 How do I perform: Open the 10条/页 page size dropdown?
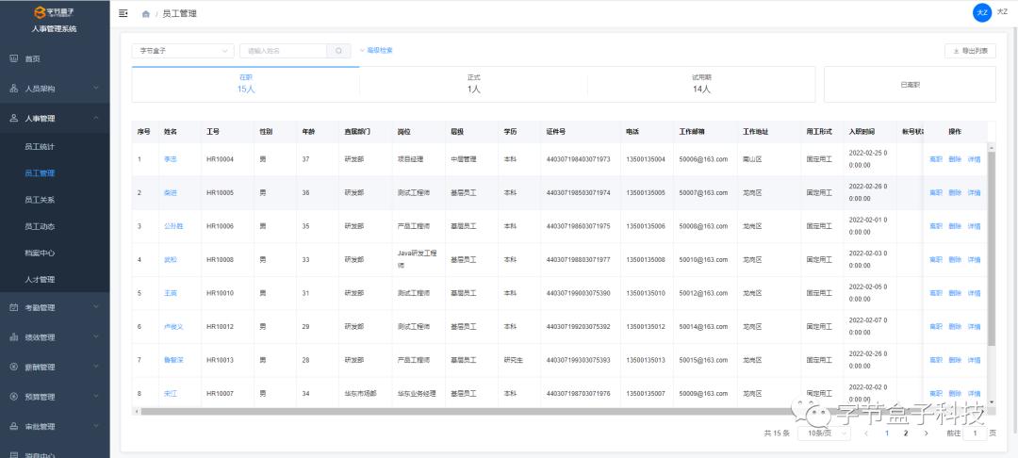coord(825,433)
